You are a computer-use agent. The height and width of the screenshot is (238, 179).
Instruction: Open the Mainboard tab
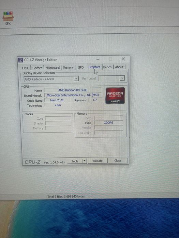[x=53, y=68]
